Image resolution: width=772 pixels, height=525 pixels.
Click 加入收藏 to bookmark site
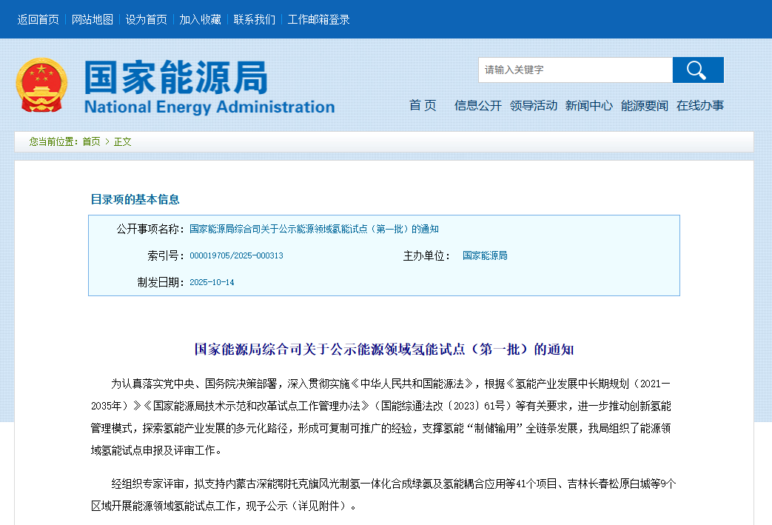click(x=201, y=20)
